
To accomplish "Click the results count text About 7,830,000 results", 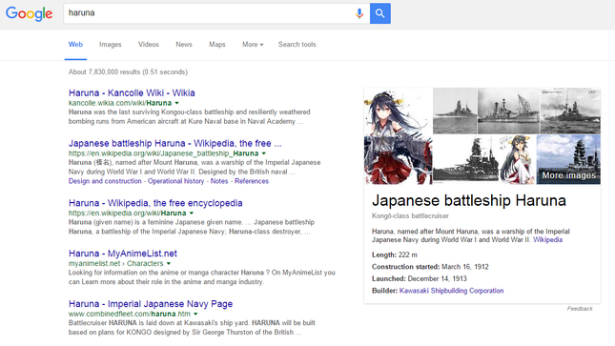I will [x=128, y=71].
